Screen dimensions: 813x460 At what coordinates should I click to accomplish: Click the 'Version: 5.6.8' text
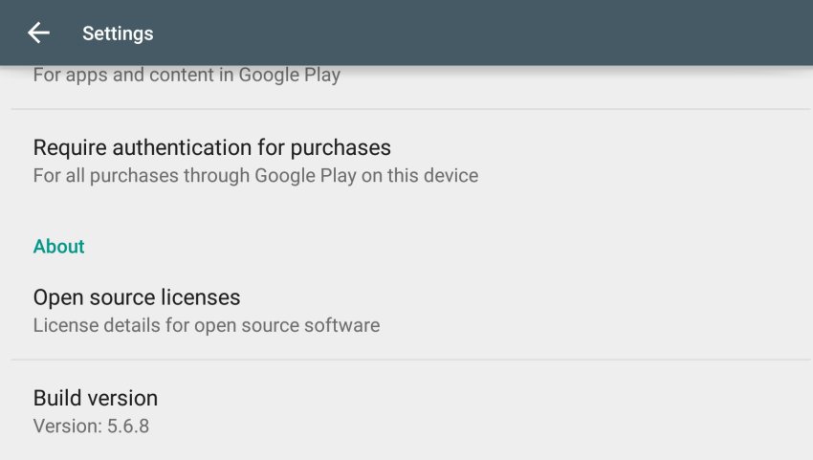point(91,427)
